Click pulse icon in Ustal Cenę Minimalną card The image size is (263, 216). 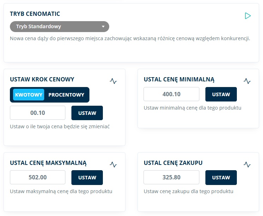[x=247, y=81]
